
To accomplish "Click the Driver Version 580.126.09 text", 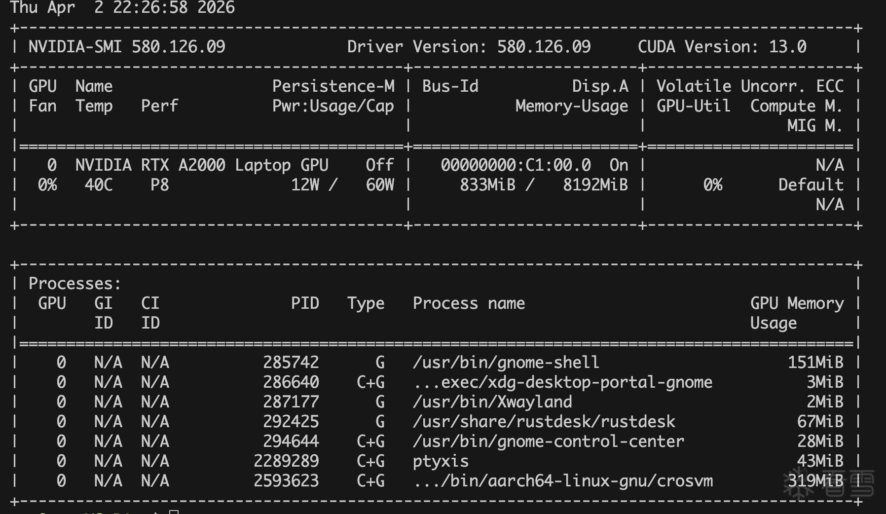I will [469, 47].
